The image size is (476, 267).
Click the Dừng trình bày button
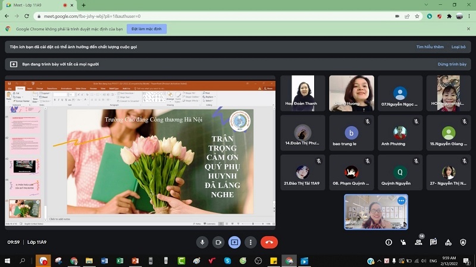click(x=452, y=64)
